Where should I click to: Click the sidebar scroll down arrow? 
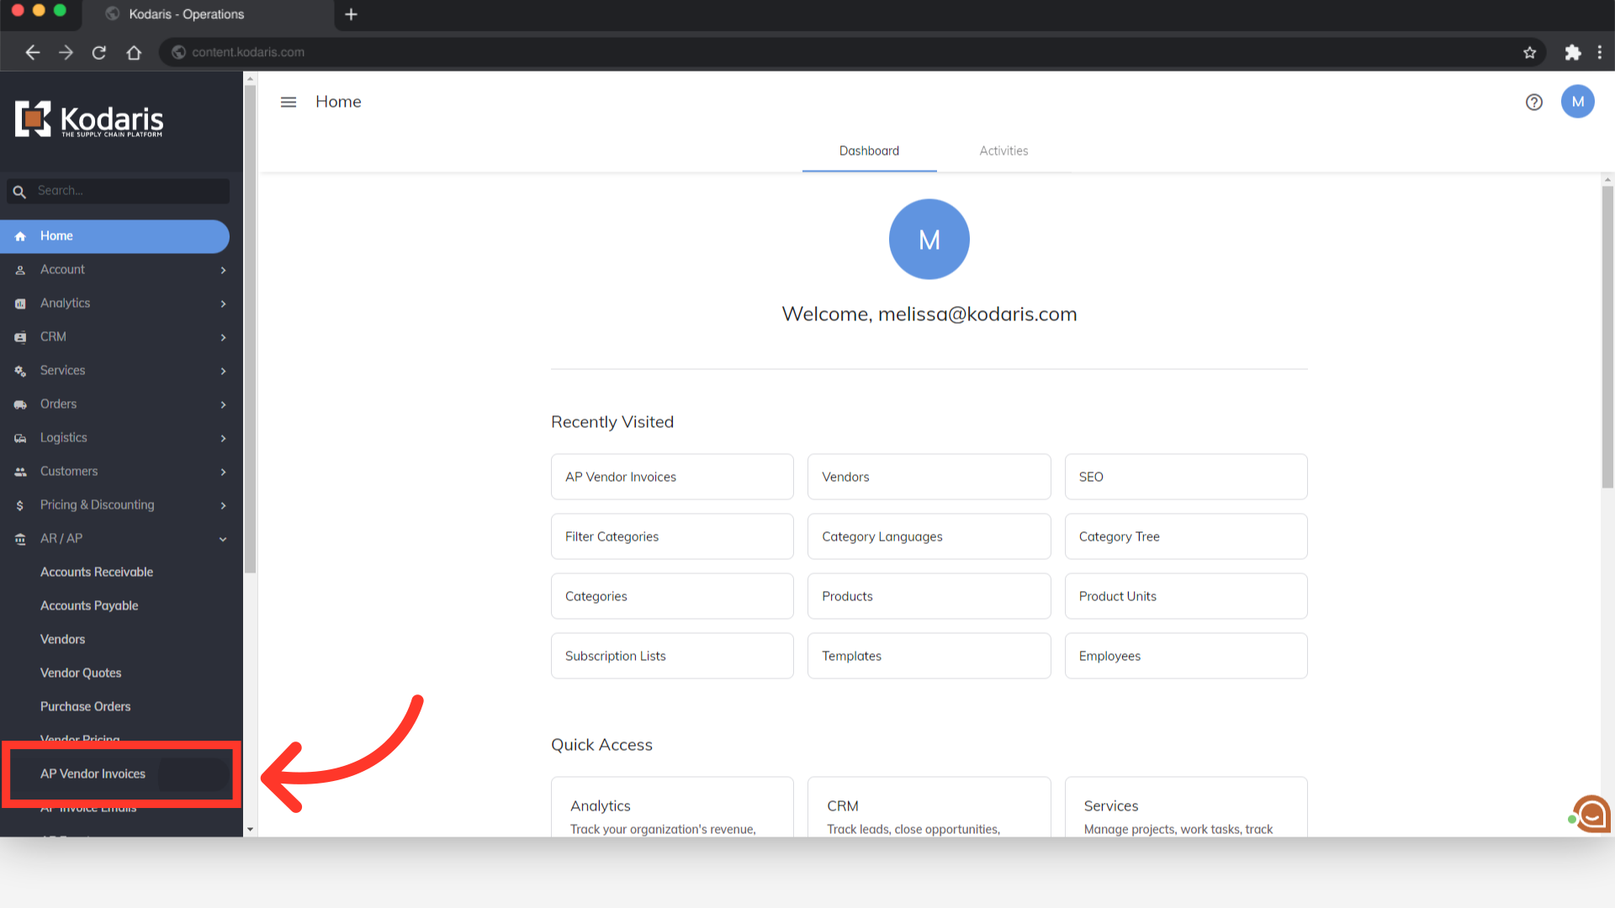tap(250, 830)
